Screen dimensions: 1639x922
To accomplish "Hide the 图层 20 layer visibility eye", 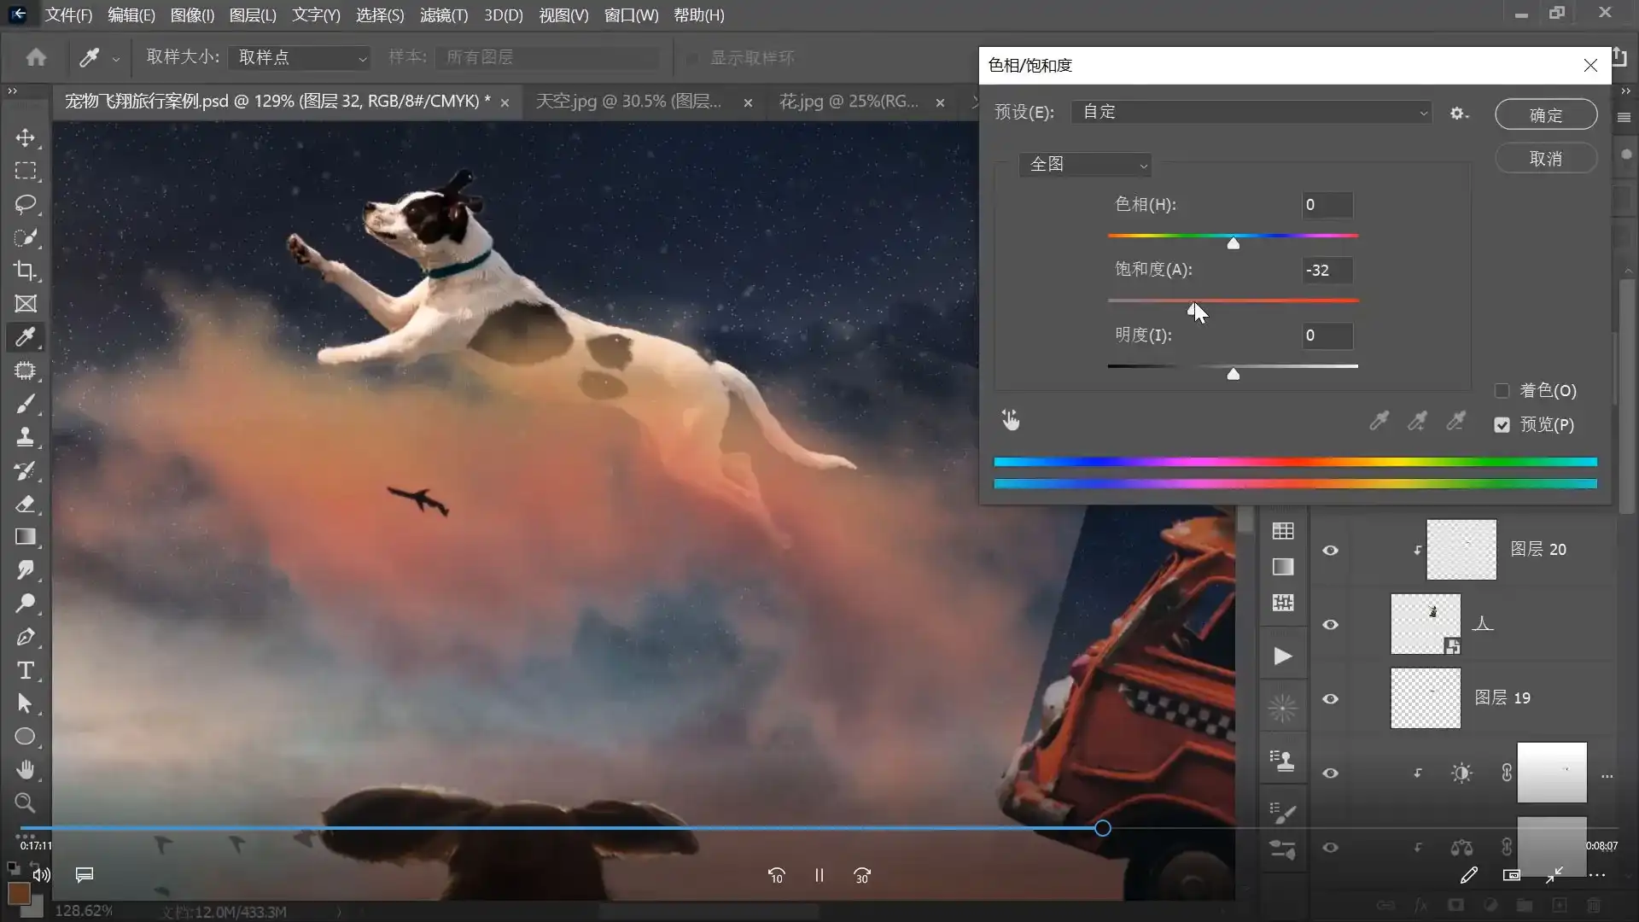I will click(x=1330, y=551).
